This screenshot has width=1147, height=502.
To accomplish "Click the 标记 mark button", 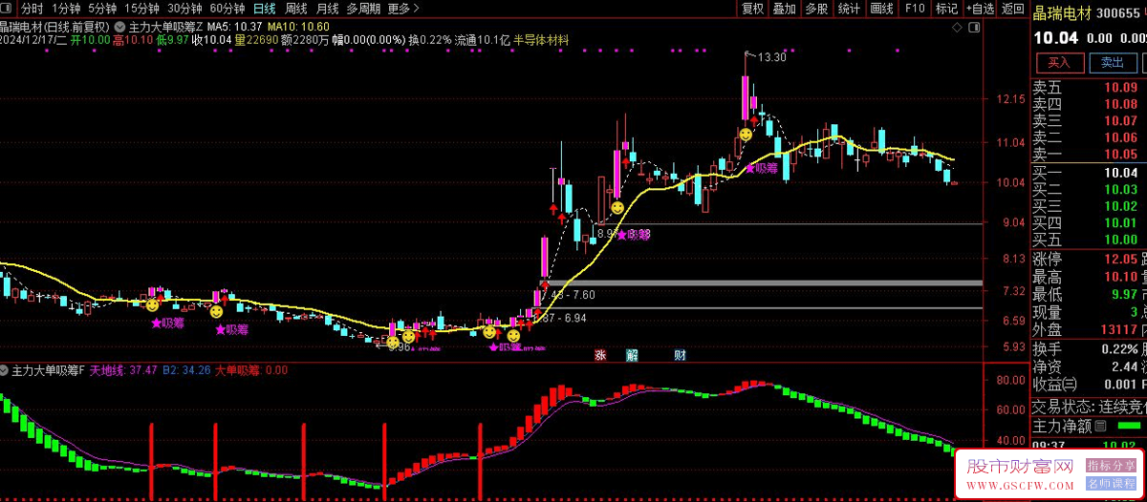I will pos(946,9).
